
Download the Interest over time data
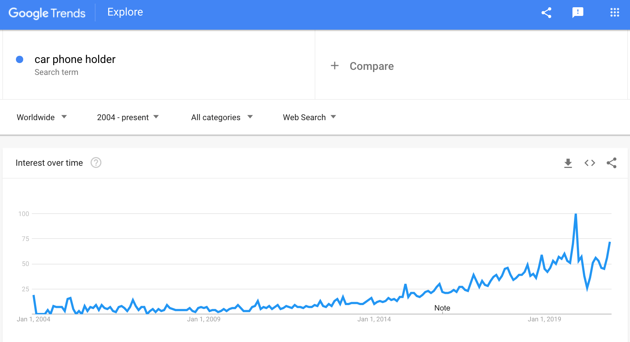click(x=568, y=163)
